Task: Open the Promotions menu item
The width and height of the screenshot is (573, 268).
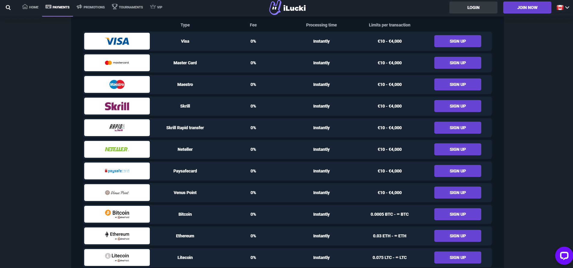Action: point(91,7)
